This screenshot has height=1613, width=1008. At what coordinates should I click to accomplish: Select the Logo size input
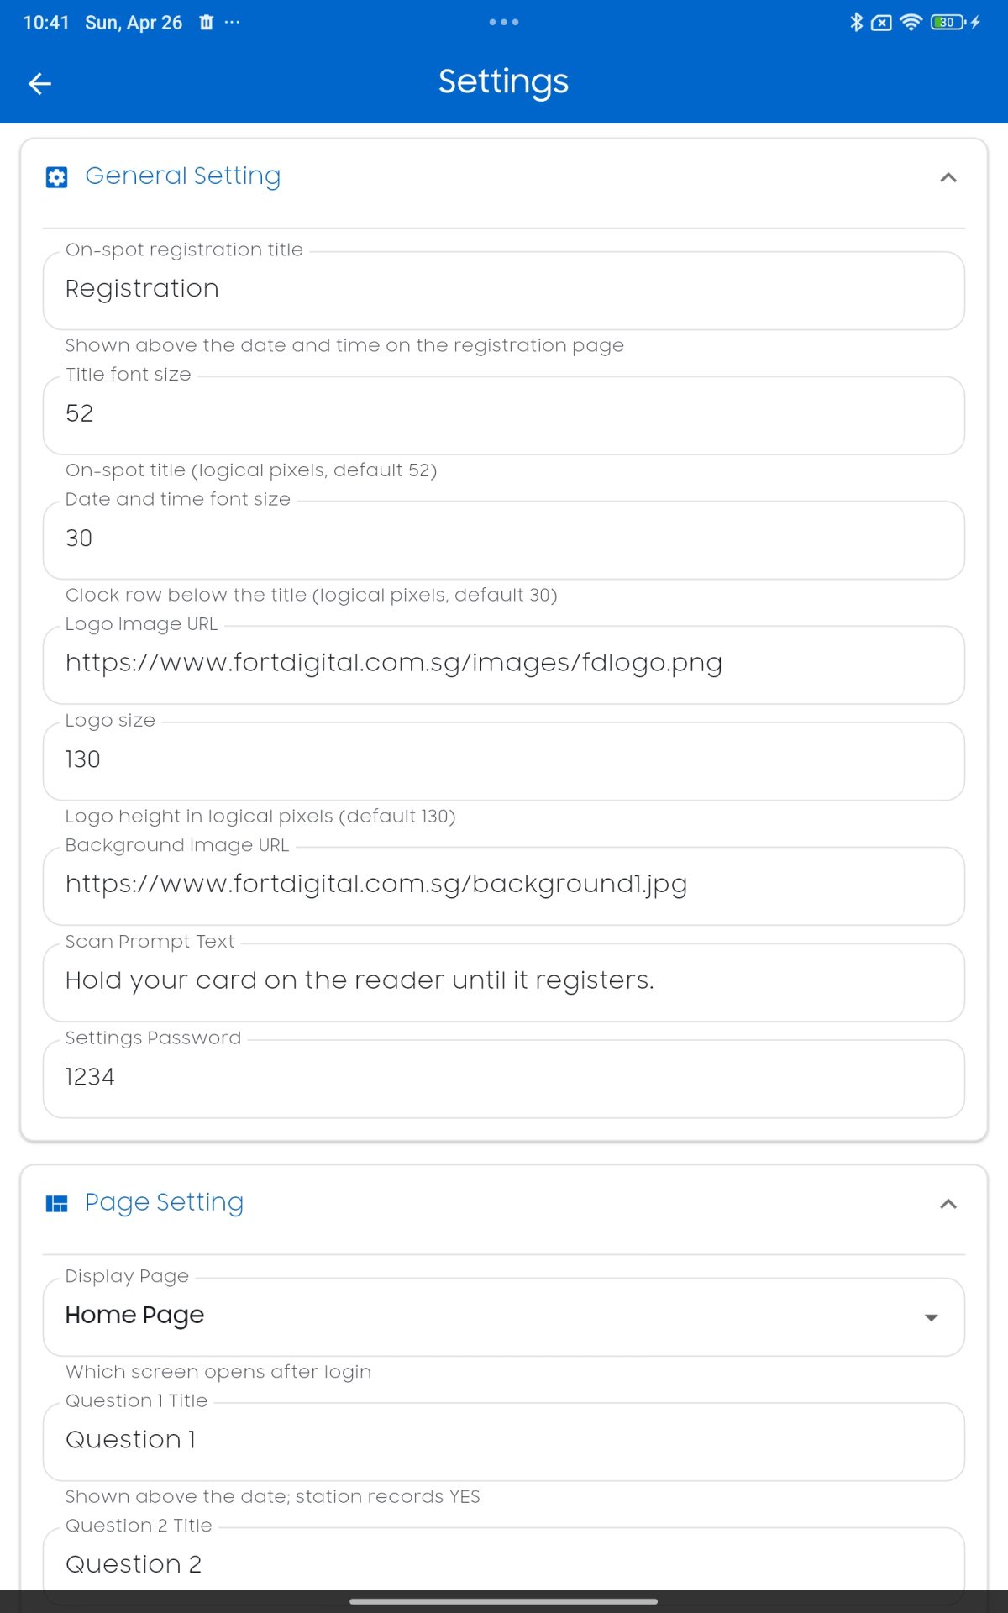[504, 760]
